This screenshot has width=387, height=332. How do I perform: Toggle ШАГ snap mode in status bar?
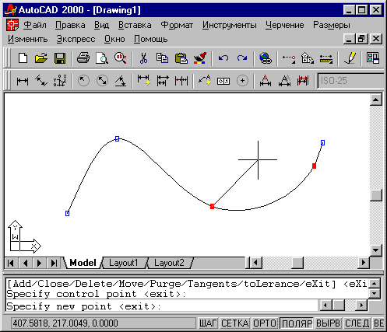pyautogui.click(x=208, y=323)
